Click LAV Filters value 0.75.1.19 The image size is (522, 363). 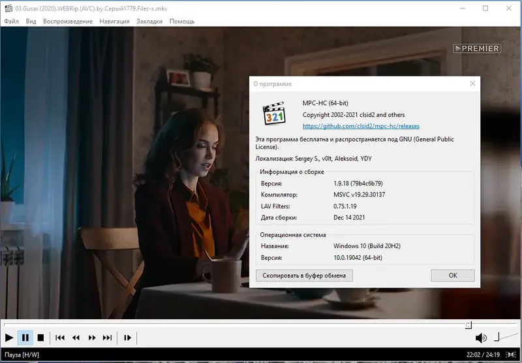[x=345, y=206]
